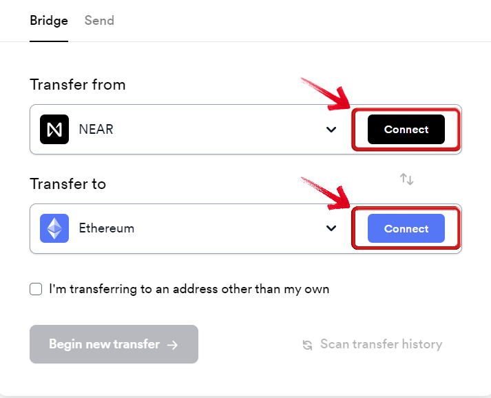Expand the Ethereum network chevron dropdown

331,228
